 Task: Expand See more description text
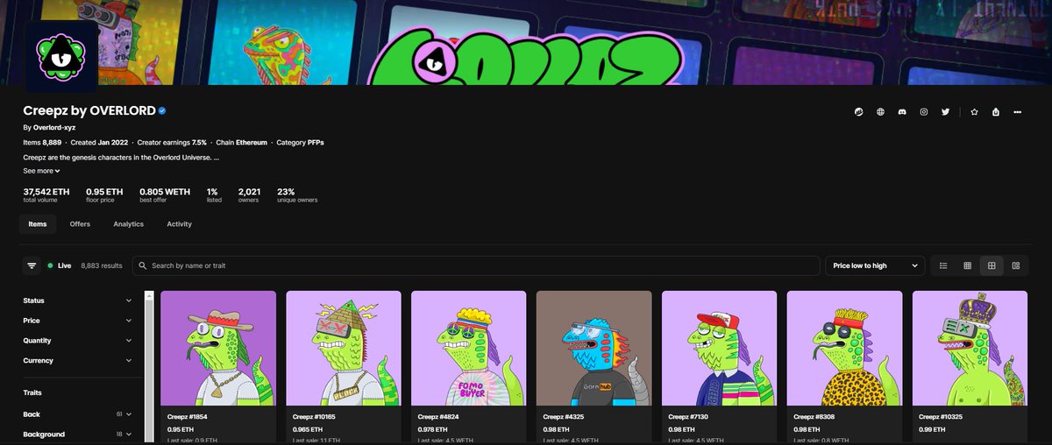41,171
